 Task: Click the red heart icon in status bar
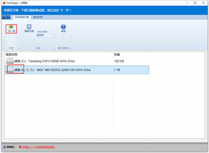(x=20, y=147)
